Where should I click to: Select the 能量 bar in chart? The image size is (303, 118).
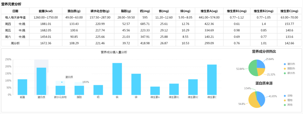click(22, 87)
